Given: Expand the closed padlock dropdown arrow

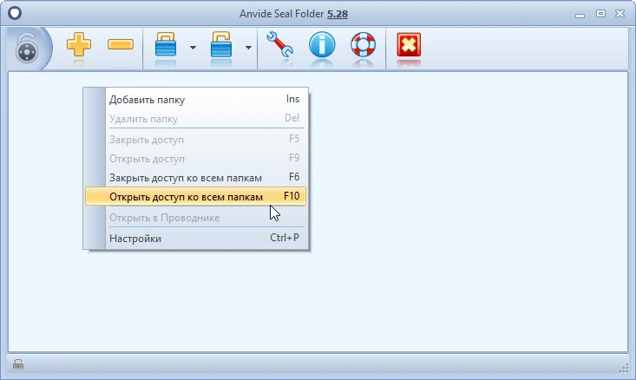Looking at the screenshot, I should [x=193, y=48].
